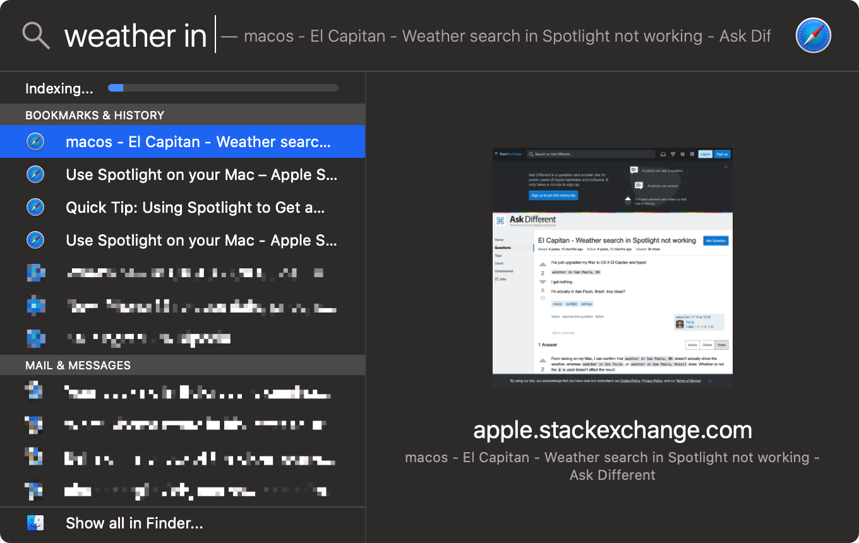The width and height of the screenshot is (859, 543).
Task: Click the 'MAIL & MESSAGES' section header
Action: pyautogui.click(x=183, y=365)
